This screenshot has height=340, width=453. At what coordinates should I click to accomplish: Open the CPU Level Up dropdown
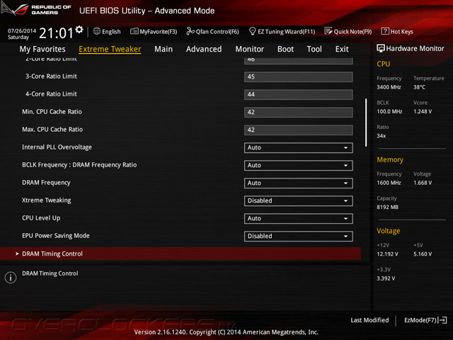(298, 219)
